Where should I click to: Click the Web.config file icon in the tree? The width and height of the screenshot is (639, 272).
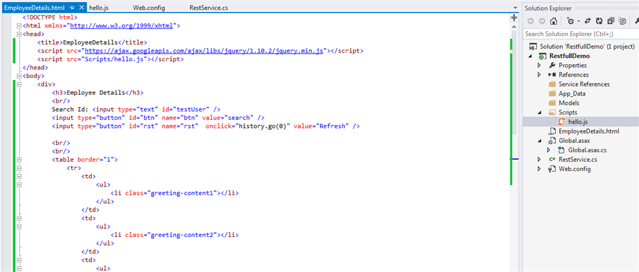pos(552,168)
